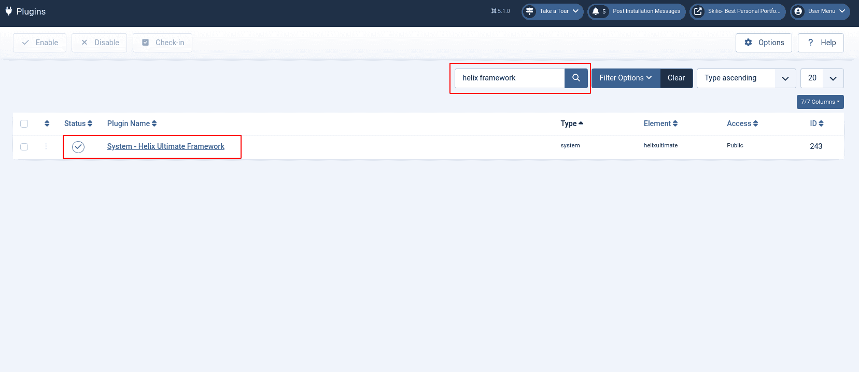This screenshot has height=372, width=859.
Task: Open site preview via external link icon
Action: tap(698, 11)
